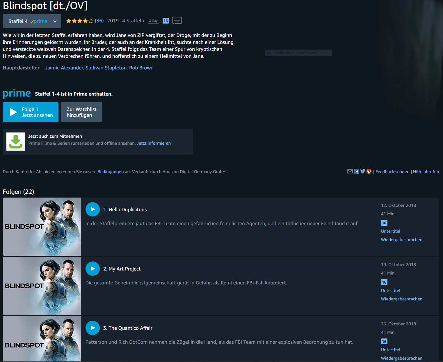Click age badge 16 for episode 3
443x362 pixels.
tap(384, 341)
